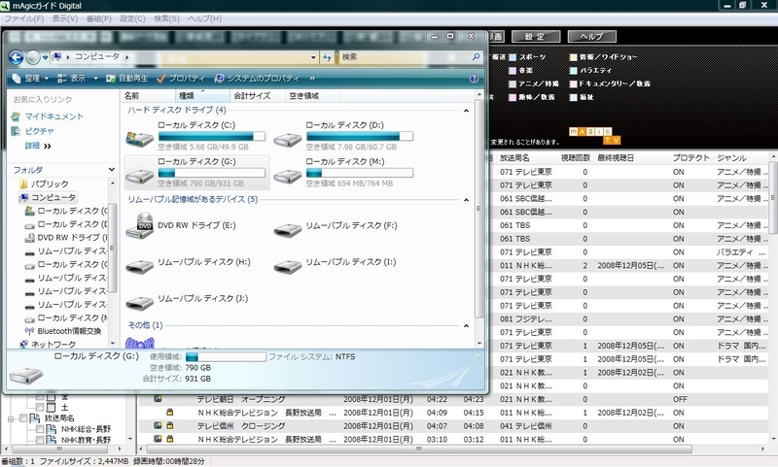Click the refresh button beside address bar
Image resolution: width=778 pixels, height=467 pixels.
pos(327,57)
